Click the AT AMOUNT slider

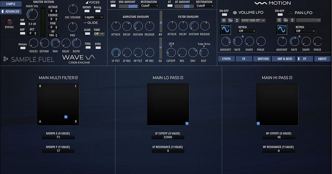tap(184, 6)
